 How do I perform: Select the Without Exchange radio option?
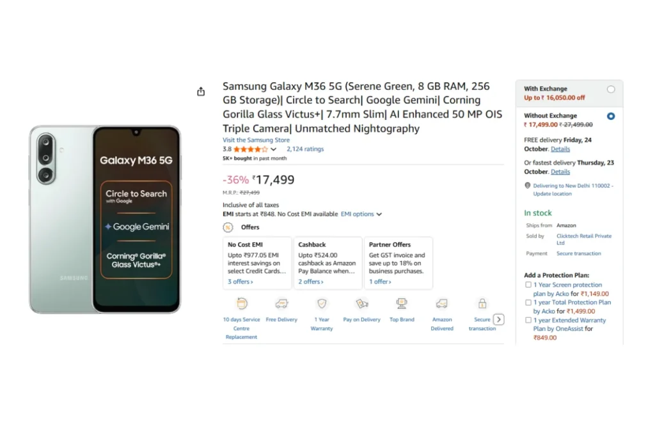pyautogui.click(x=611, y=116)
